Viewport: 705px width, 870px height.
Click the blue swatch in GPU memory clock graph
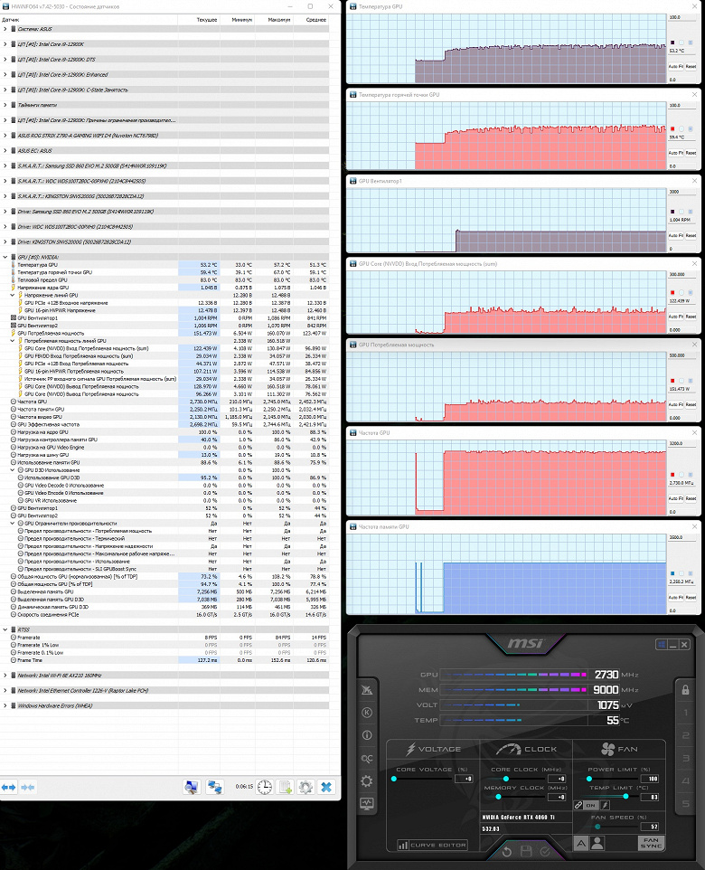672,573
